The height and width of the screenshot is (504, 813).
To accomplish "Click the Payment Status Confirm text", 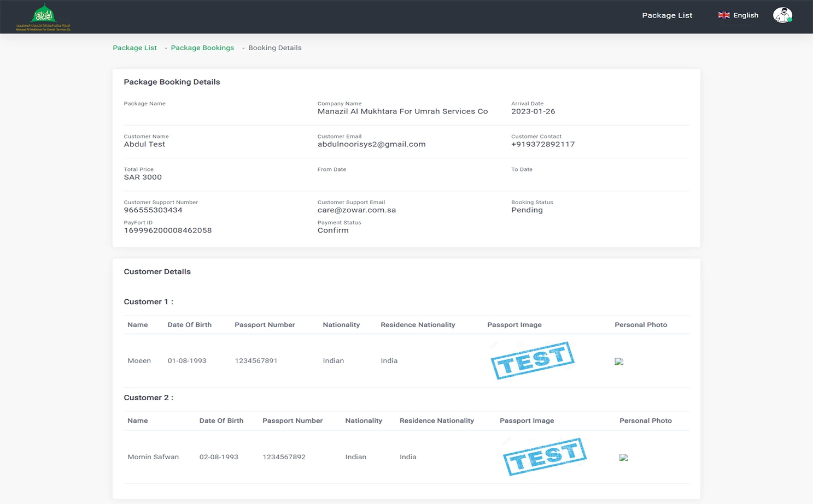I will (x=333, y=230).
